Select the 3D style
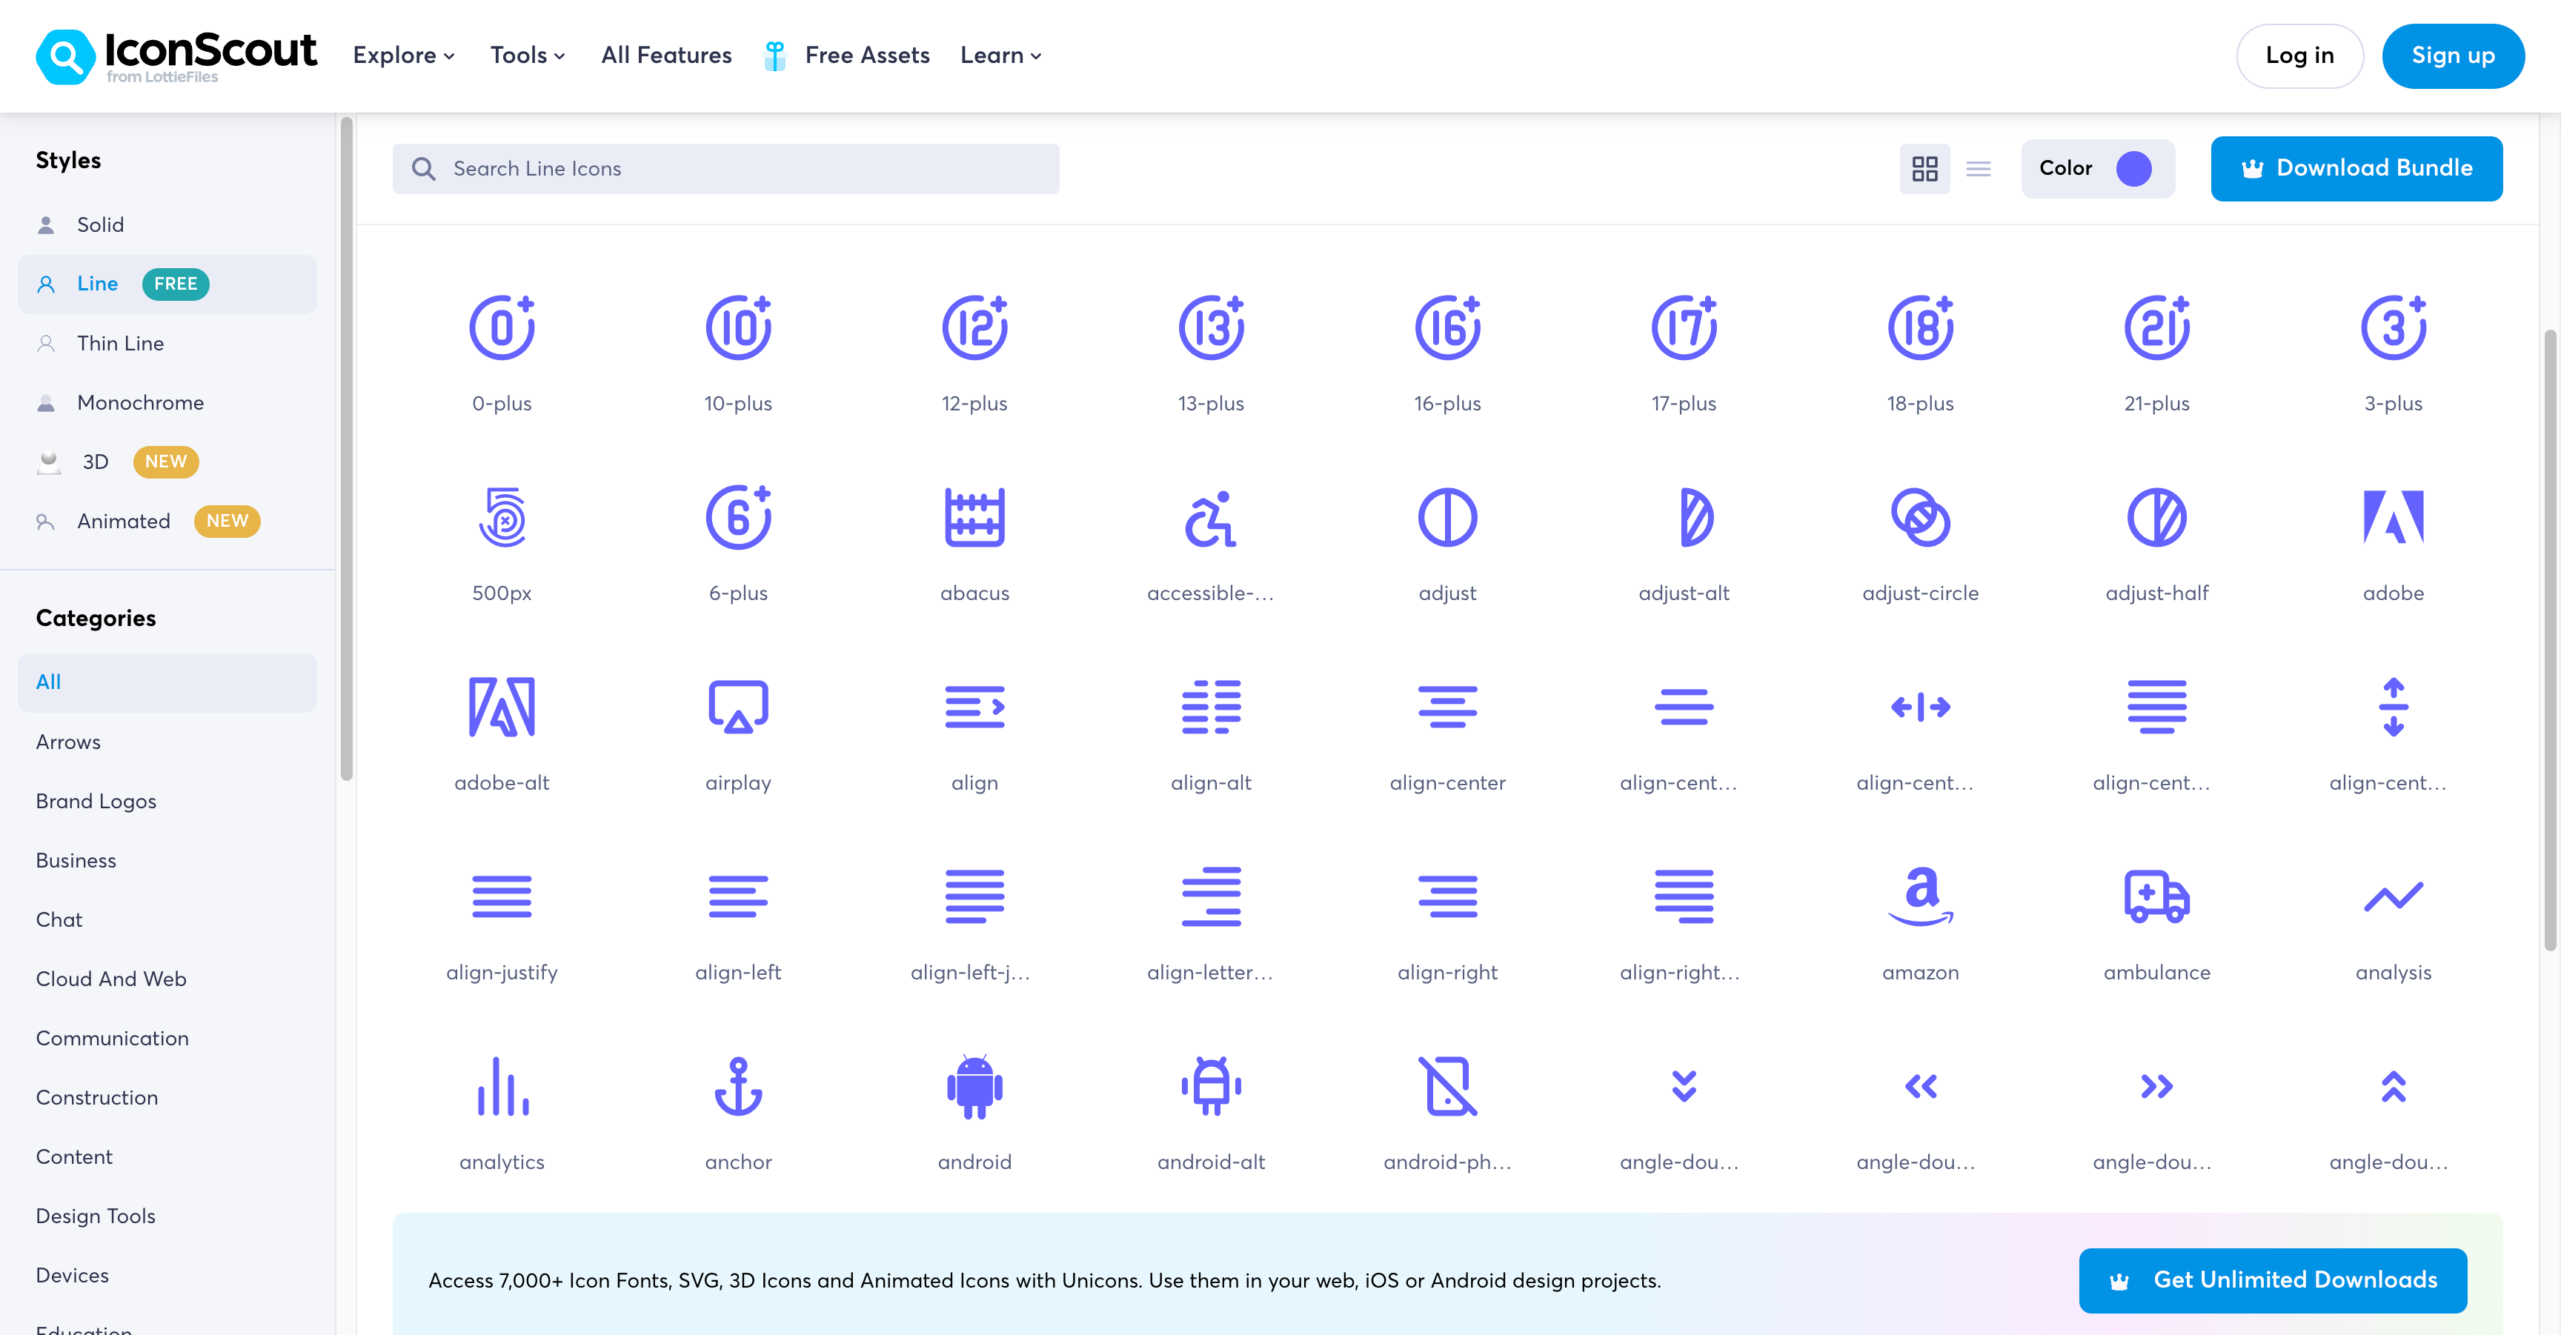The height and width of the screenshot is (1335, 2561). point(167,462)
